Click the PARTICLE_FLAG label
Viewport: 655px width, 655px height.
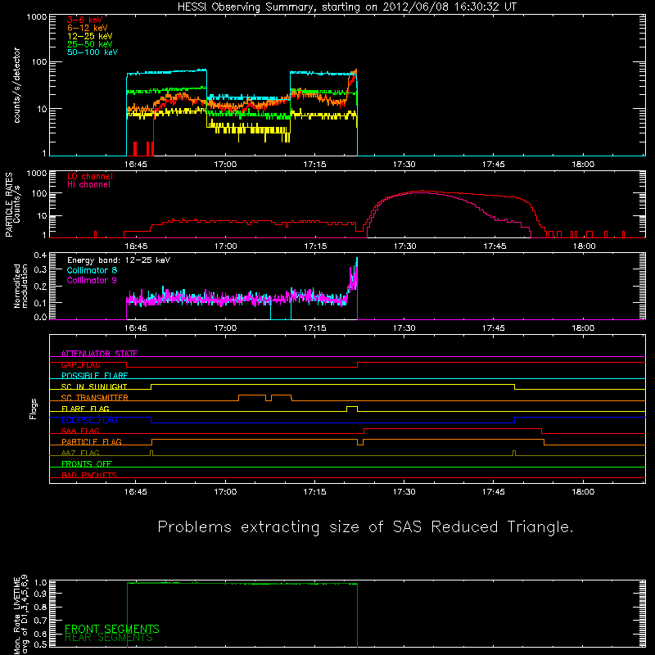pyautogui.click(x=92, y=442)
